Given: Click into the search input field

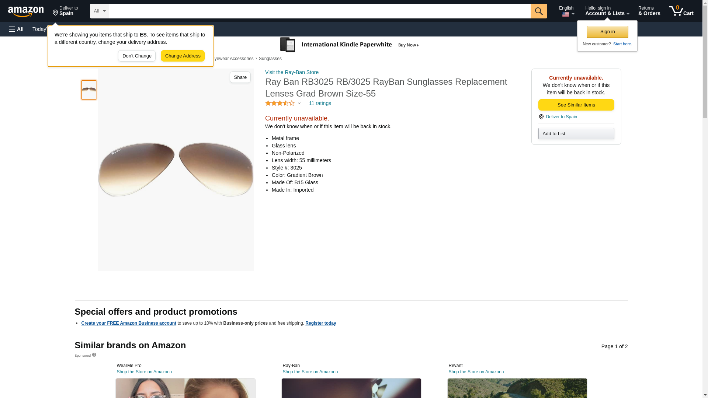Looking at the screenshot, I should pos(320,11).
